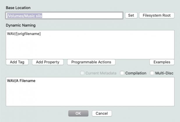The height and width of the screenshot is (122, 180).
Task: Click empty space in the preview box
Action: point(90,95)
